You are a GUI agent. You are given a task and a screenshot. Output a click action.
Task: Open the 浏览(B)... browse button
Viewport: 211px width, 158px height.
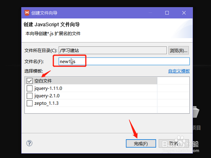179,51
